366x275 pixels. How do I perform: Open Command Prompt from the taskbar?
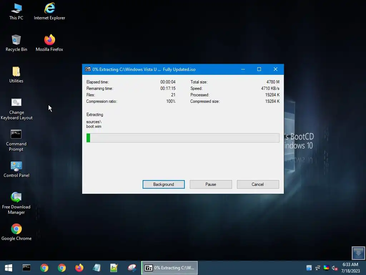(26, 268)
